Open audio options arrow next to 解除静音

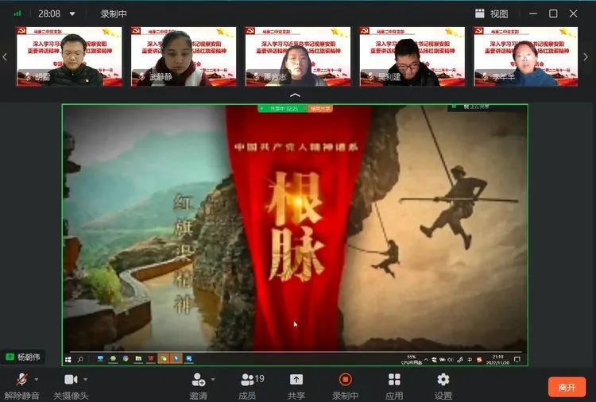pos(37,379)
